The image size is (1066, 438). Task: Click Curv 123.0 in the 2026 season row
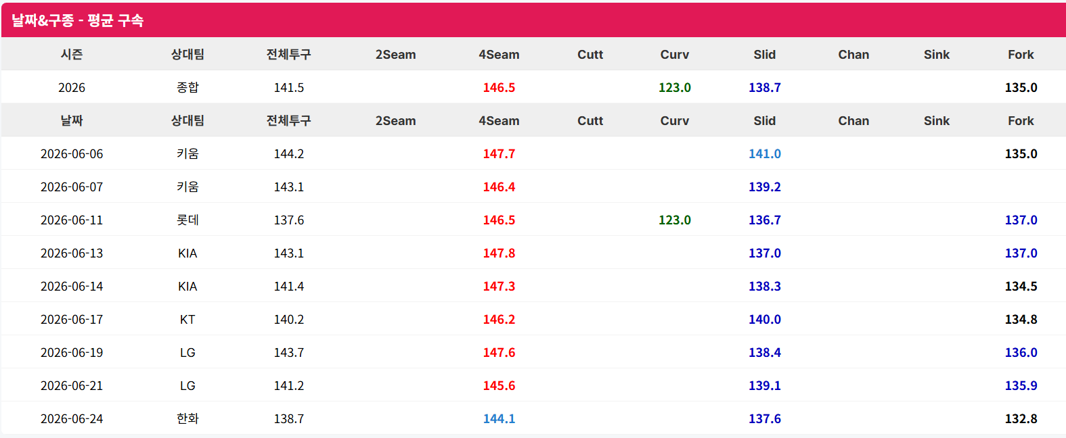pos(675,88)
